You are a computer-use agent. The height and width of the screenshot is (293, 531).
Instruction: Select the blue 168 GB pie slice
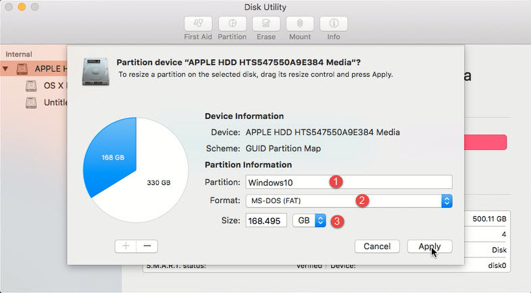click(111, 156)
